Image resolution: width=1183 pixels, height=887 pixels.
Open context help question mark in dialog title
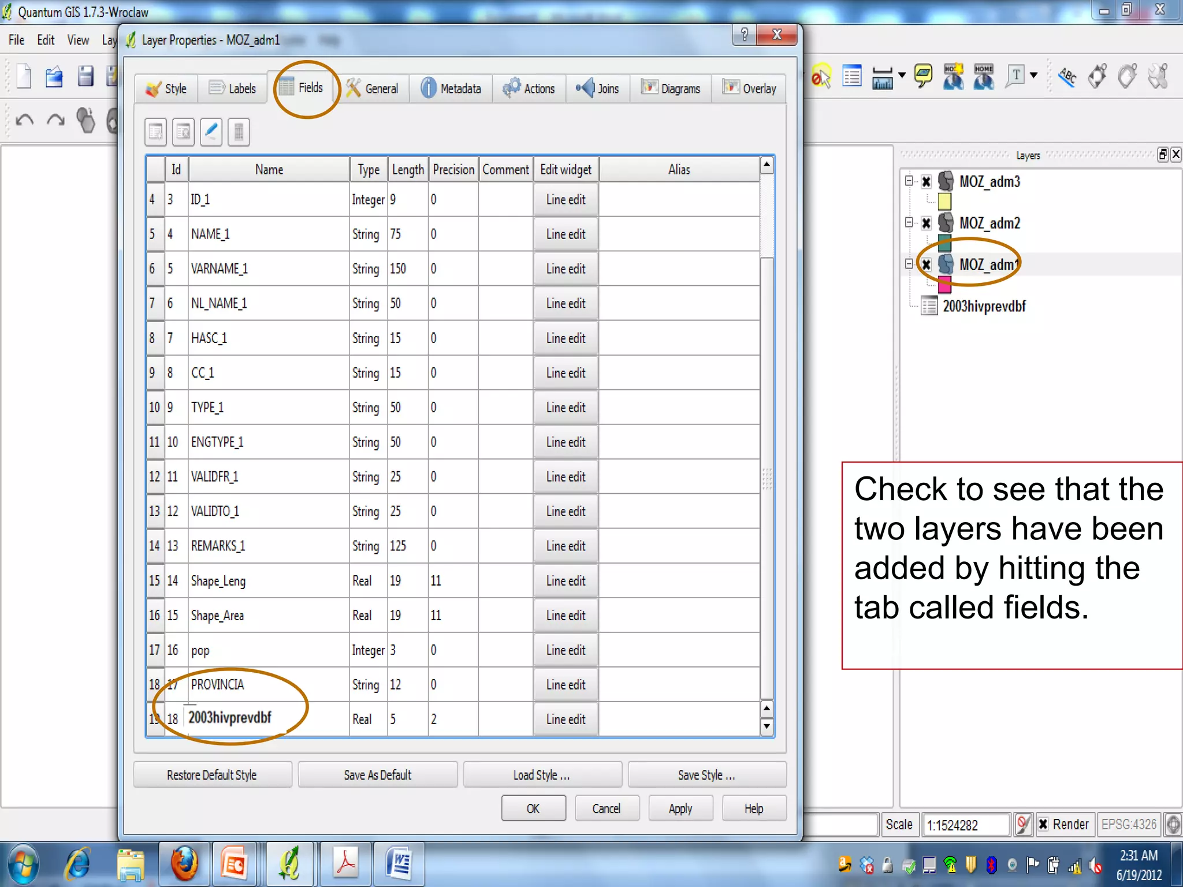(x=745, y=35)
